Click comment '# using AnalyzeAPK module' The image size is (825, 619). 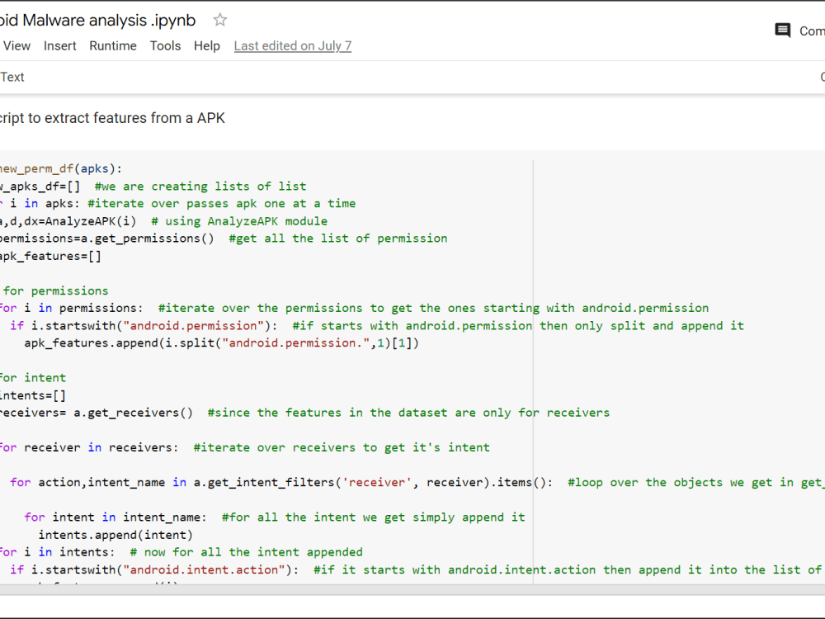(239, 221)
